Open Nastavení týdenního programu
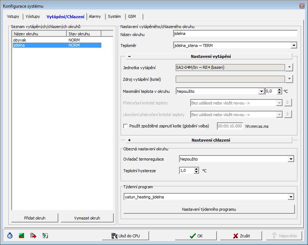The width and height of the screenshot is (308, 245). pyautogui.click(x=209, y=209)
